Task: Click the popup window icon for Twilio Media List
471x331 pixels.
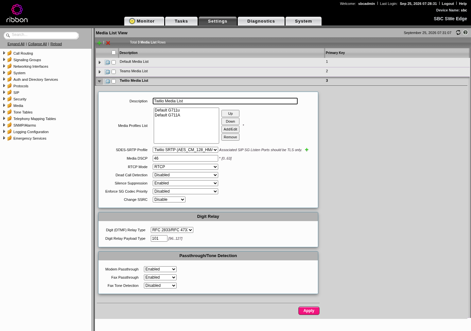Action: pos(107,81)
